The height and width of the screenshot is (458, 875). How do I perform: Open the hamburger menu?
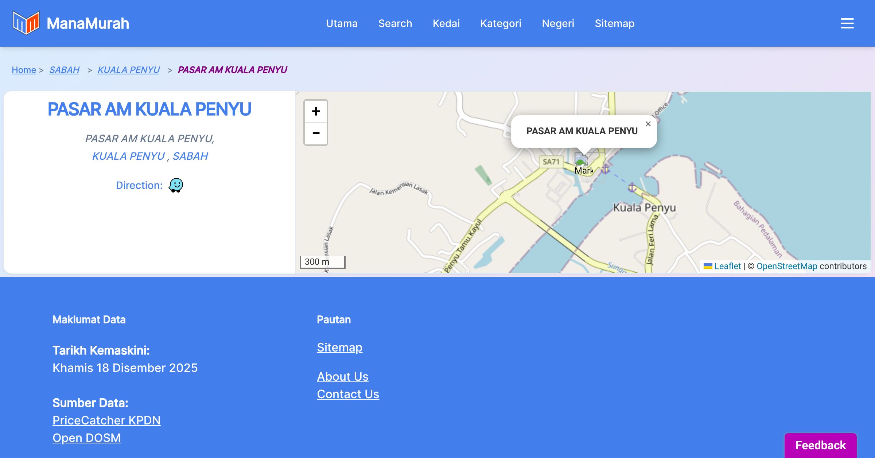(x=847, y=23)
